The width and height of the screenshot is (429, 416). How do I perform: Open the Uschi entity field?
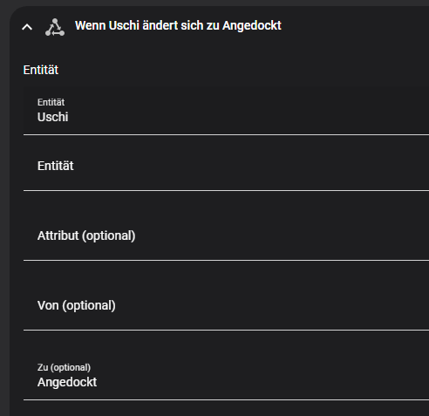pyautogui.click(x=226, y=111)
